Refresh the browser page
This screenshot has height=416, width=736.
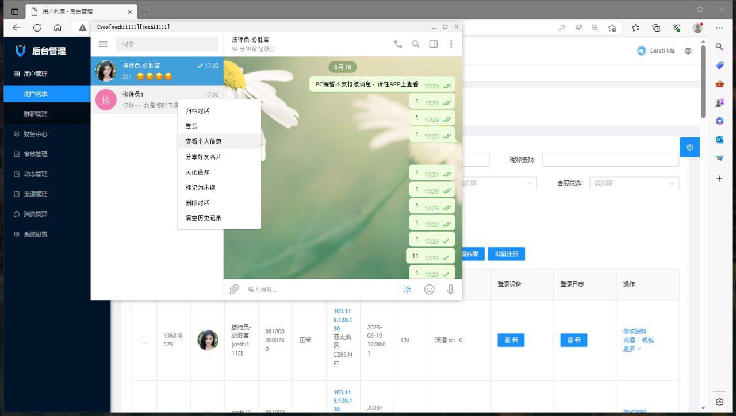point(37,28)
